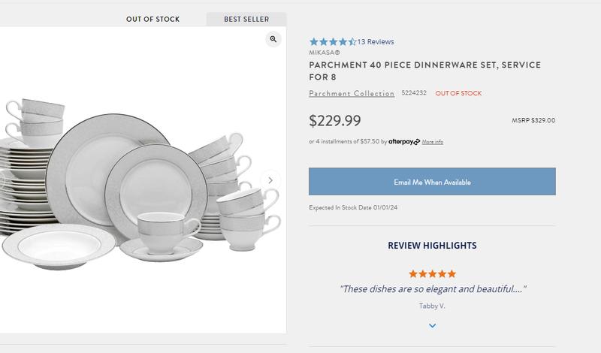Click the Review Highlights heading
This screenshot has height=353, width=601.
432,246
